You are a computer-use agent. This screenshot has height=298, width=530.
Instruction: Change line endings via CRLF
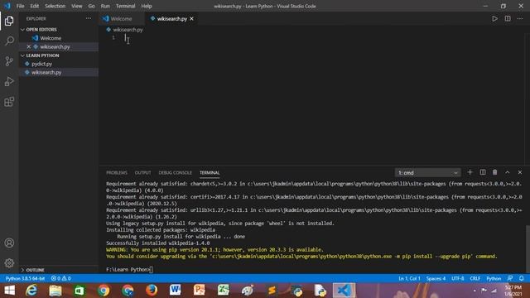click(475, 278)
